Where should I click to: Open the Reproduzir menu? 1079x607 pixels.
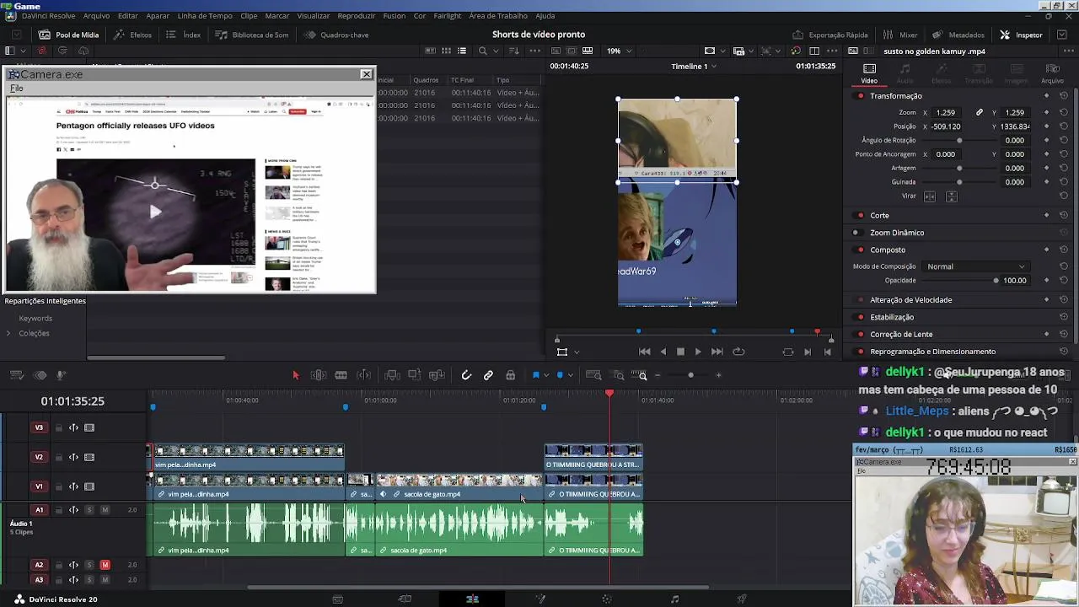pos(357,16)
